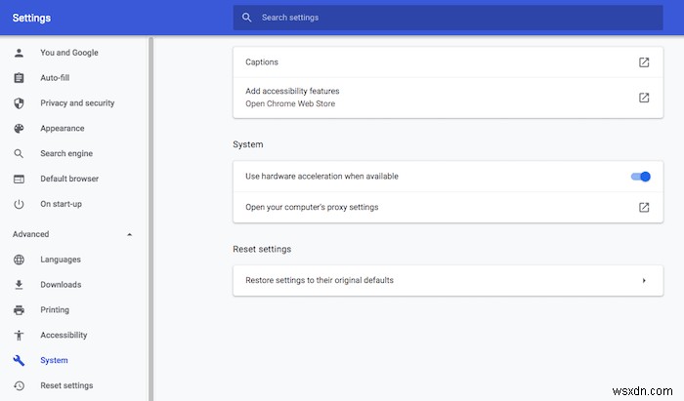Image resolution: width=684 pixels, height=401 pixels.
Task: Click the Captions external link icon
Action: point(644,62)
